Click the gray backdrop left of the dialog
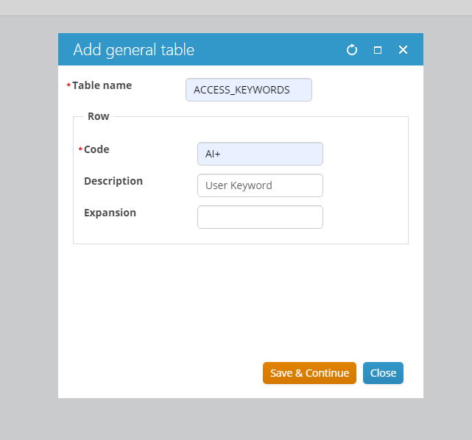 pos(29,221)
